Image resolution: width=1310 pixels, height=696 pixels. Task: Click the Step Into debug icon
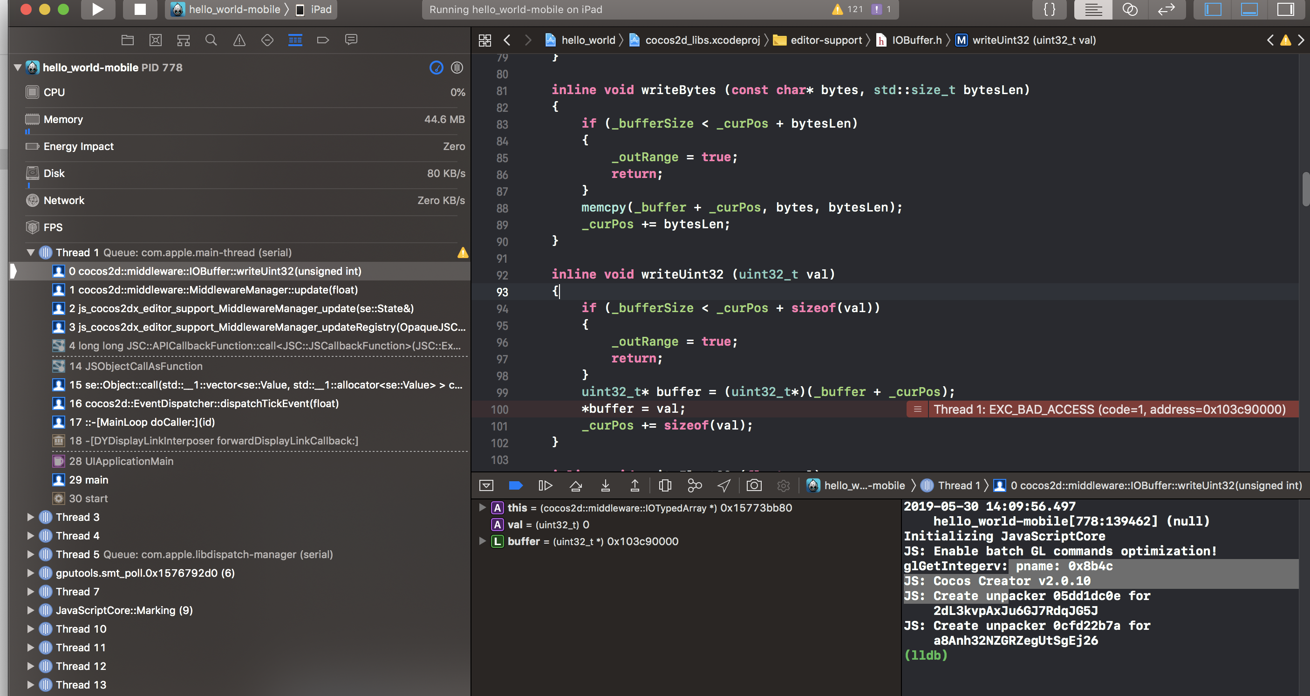pos(605,485)
